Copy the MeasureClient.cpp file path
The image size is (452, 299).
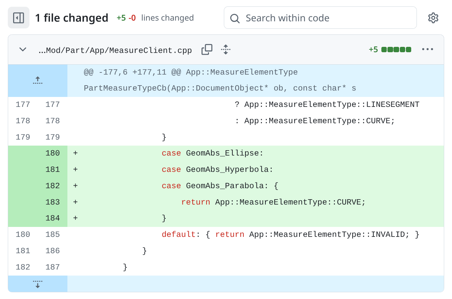point(207,50)
